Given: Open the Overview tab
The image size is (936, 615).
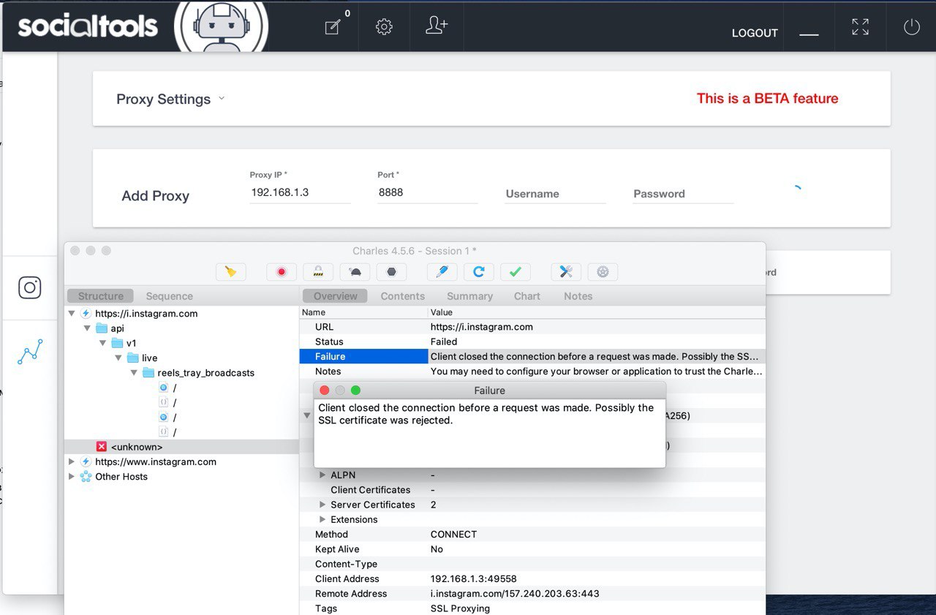Looking at the screenshot, I should coord(336,296).
